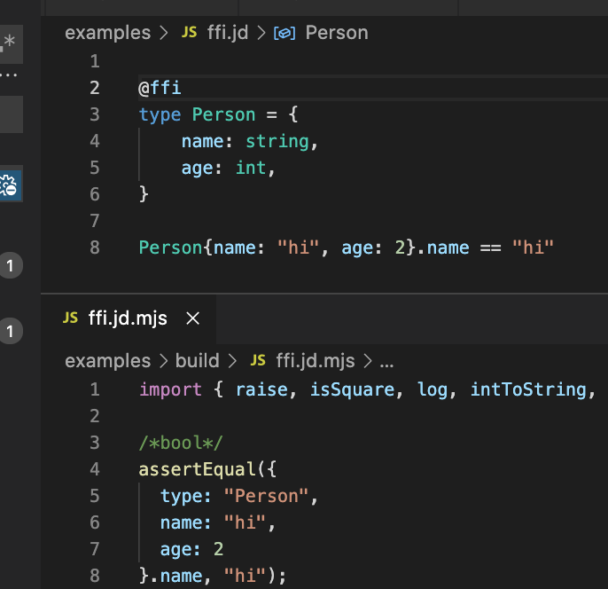Click the string type on line 4
Image resolution: width=608 pixels, height=589 pixels.
point(277,142)
